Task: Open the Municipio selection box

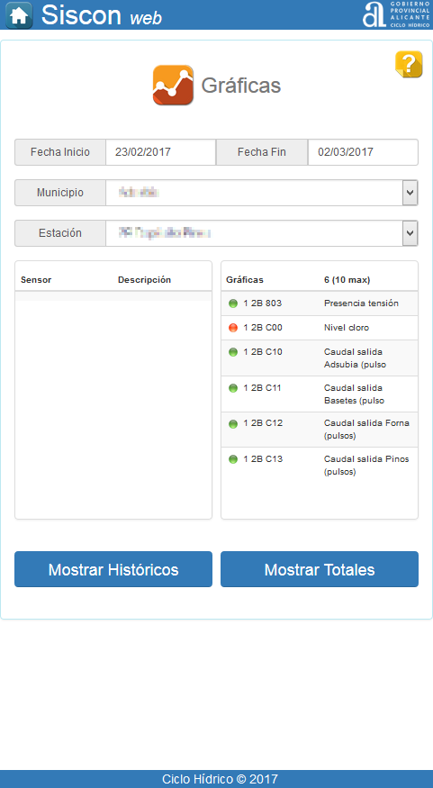Action: coord(262,193)
